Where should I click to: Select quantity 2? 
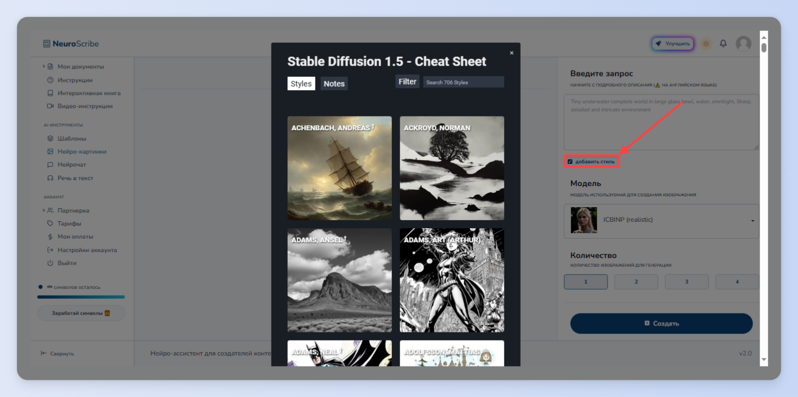tap(636, 282)
